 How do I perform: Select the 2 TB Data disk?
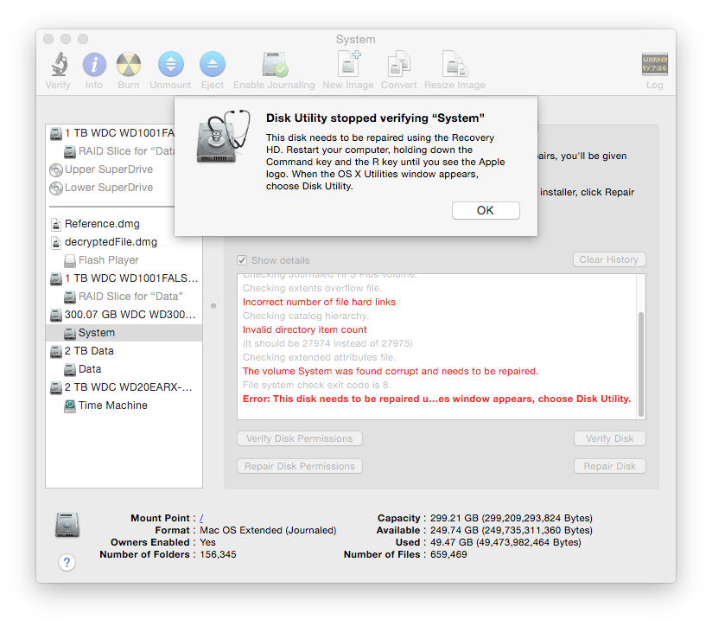(x=124, y=351)
